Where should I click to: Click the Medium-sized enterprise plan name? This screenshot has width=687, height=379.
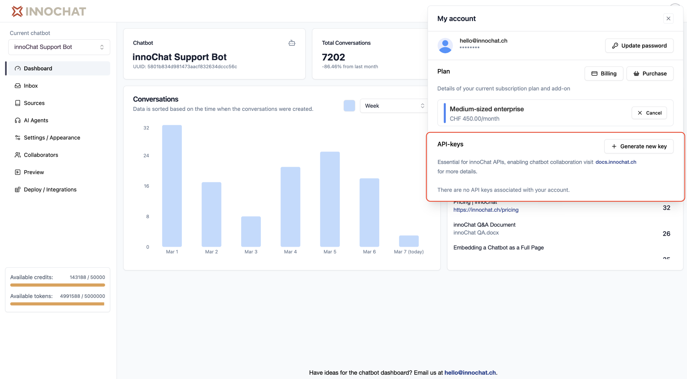coord(487,109)
